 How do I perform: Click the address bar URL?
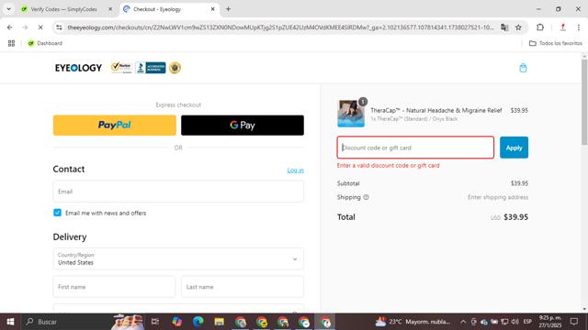click(280, 27)
